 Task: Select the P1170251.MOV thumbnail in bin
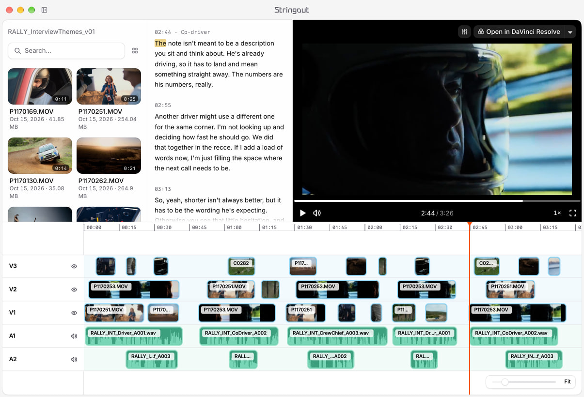pos(109,86)
